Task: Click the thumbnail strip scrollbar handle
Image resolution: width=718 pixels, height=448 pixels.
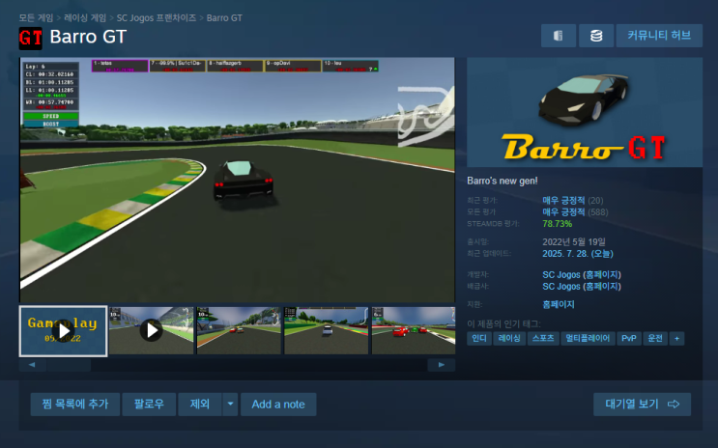Action: coord(69,365)
